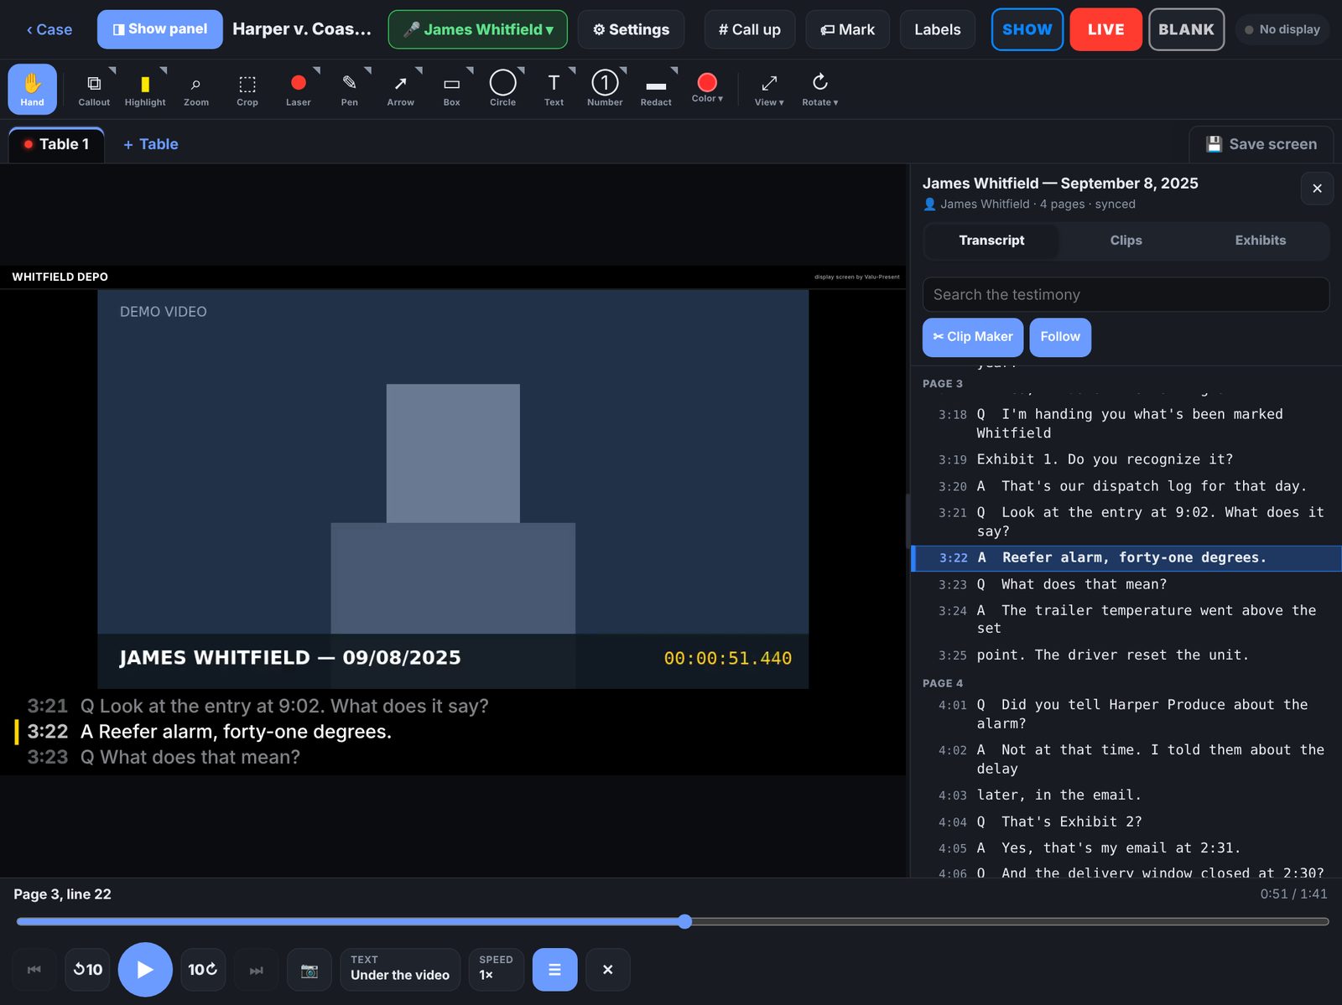Play the deposition video
Screen dimensions: 1342x1005
pos(145,970)
